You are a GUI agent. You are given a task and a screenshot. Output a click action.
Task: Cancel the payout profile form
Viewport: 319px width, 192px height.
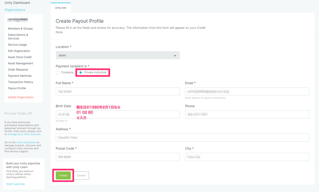81,175
